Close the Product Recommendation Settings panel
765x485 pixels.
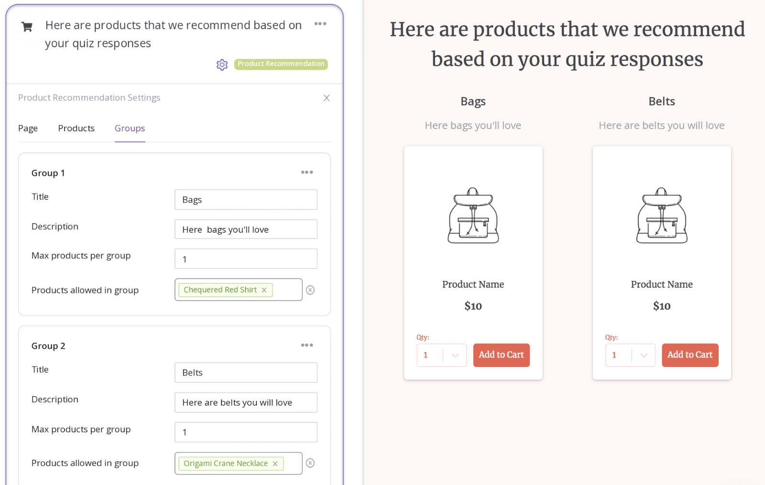coord(327,98)
